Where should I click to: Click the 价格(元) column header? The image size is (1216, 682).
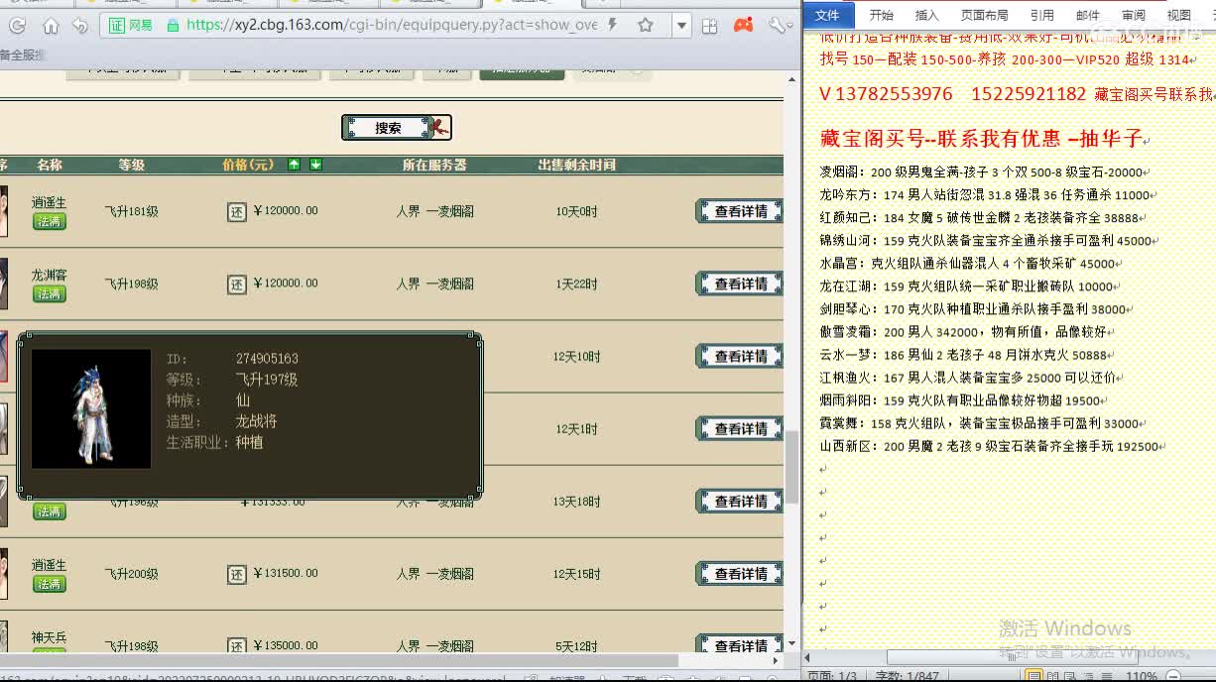click(x=248, y=165)
